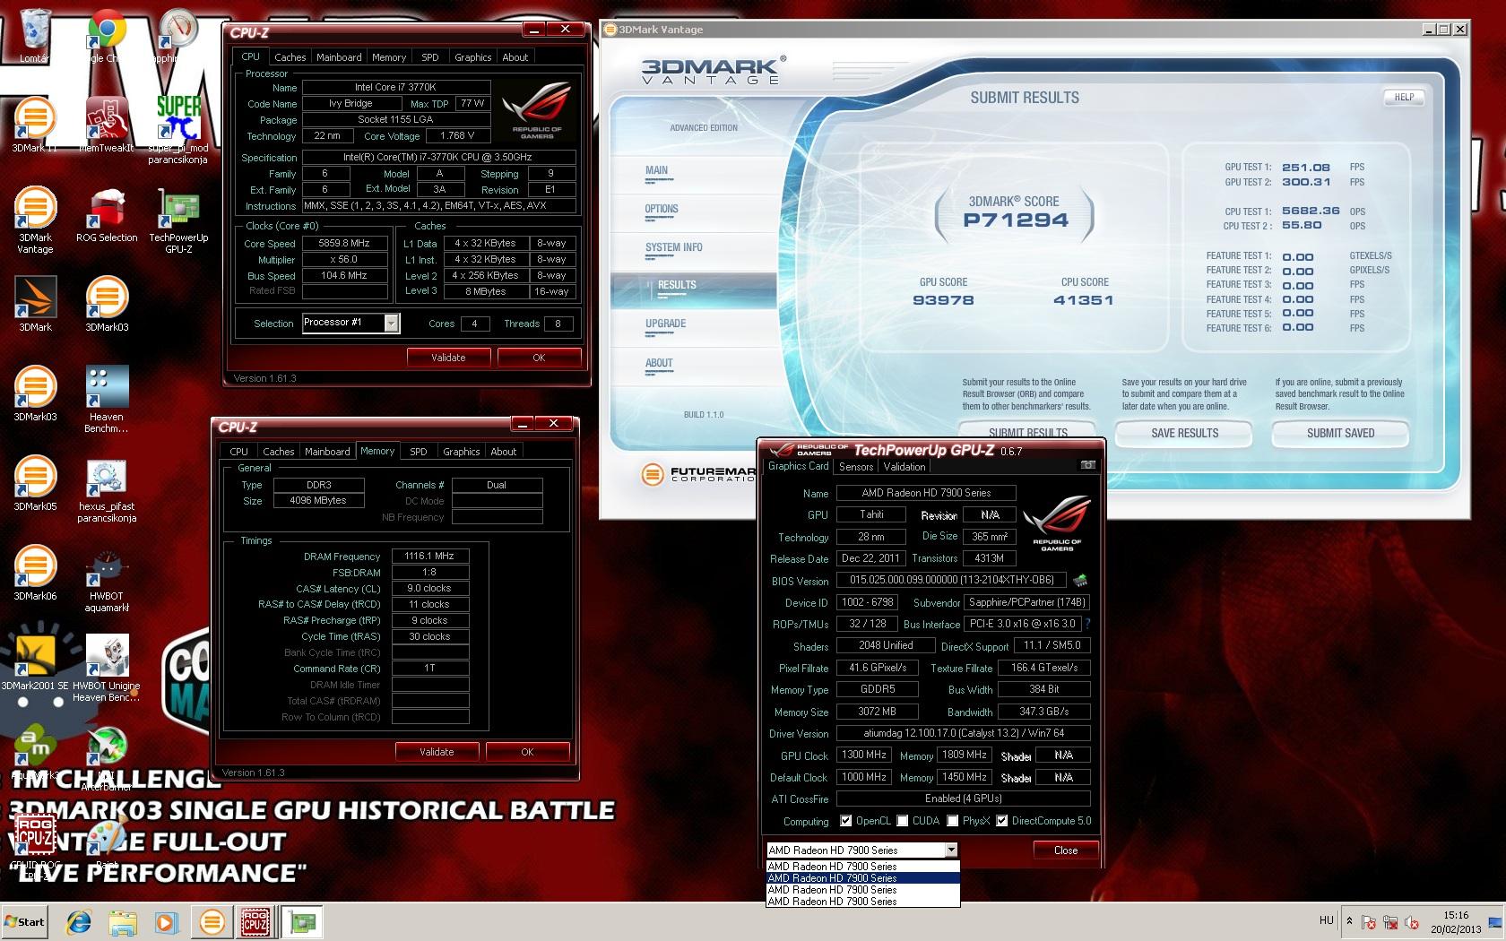Screen dimensions: 1506x941
Task: Select the super_pi_mod parancsikonja shortcut
Action: 177,130
